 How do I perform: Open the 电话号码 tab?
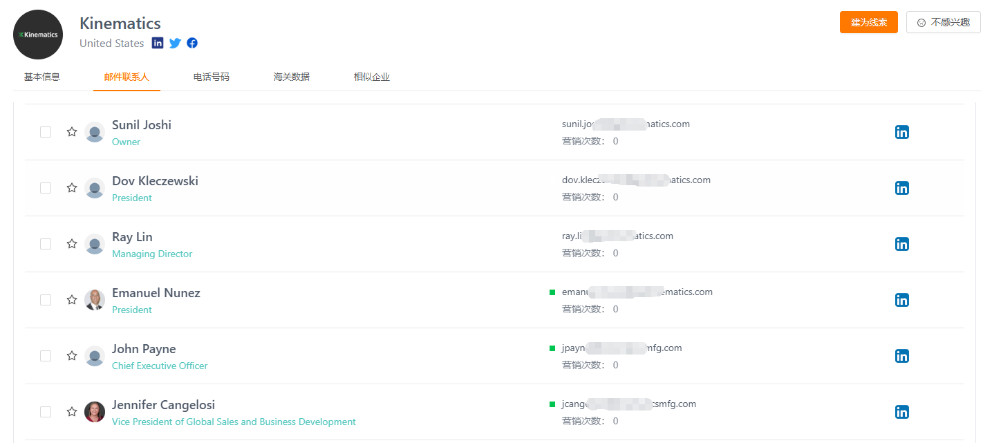click(x=212, y=77)
